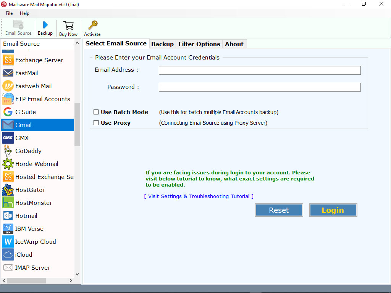Open the Filter Options tab
The height and width of the screenshot is (293, 391).
199,44
